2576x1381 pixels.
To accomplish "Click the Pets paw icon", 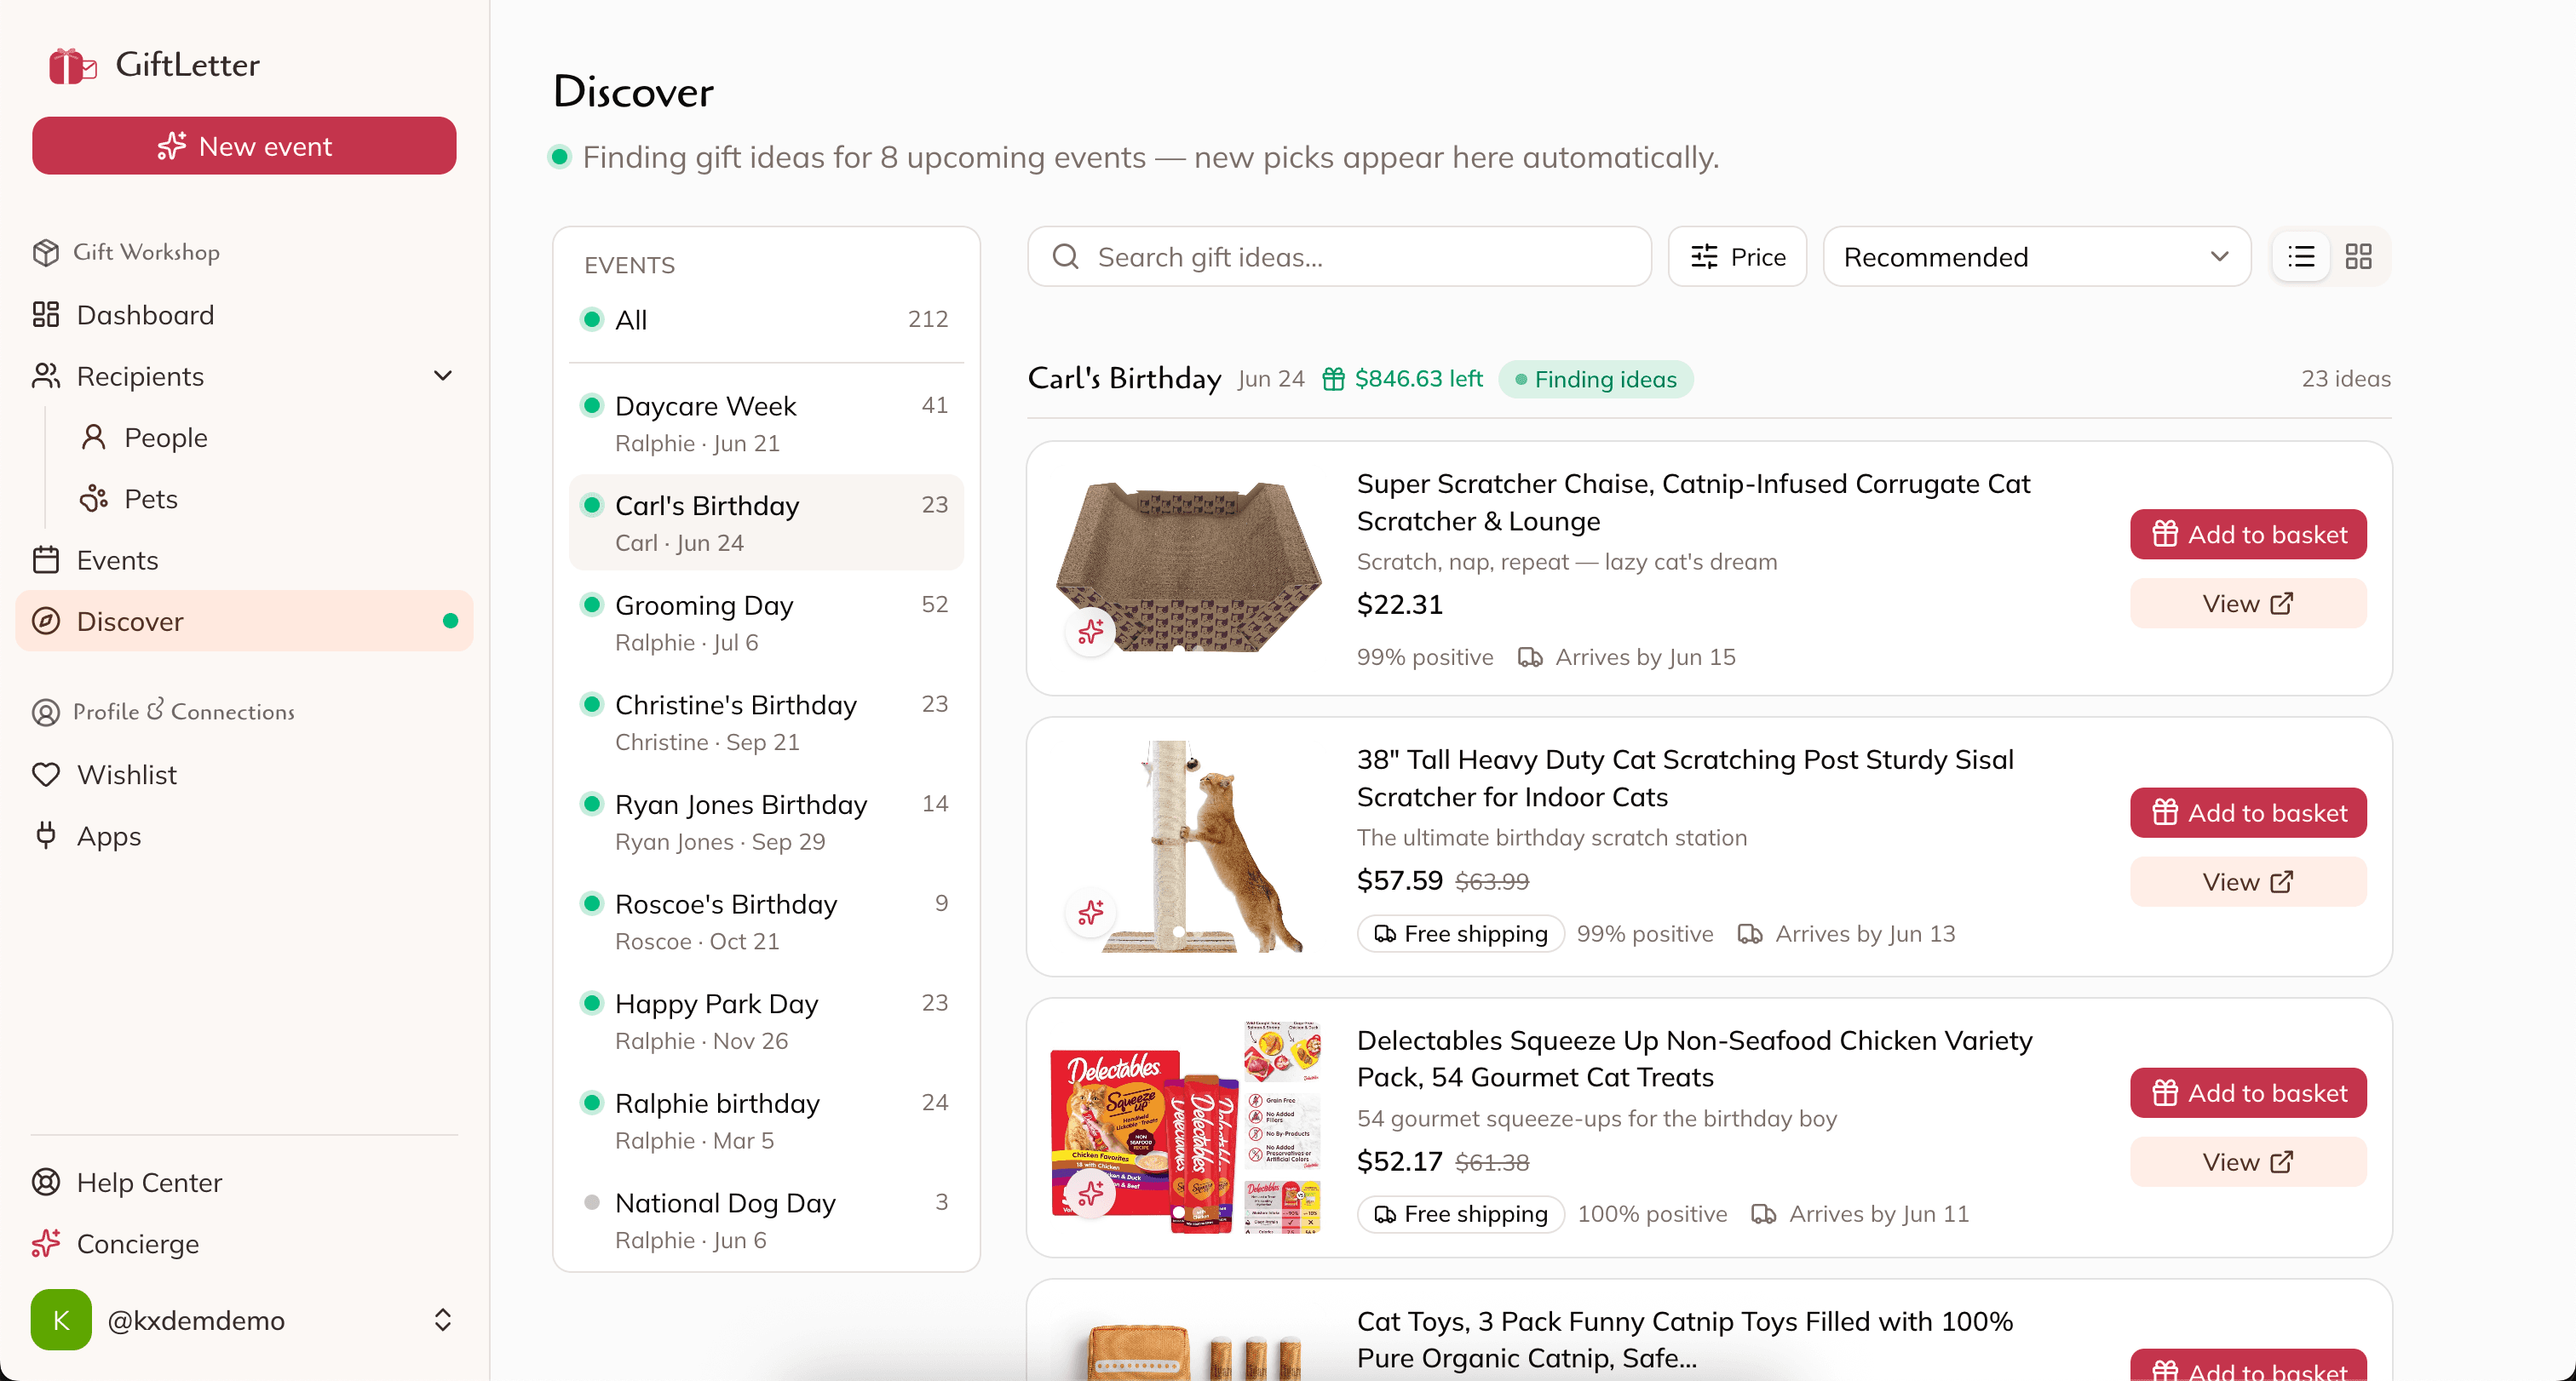I will tap(94, 499).
